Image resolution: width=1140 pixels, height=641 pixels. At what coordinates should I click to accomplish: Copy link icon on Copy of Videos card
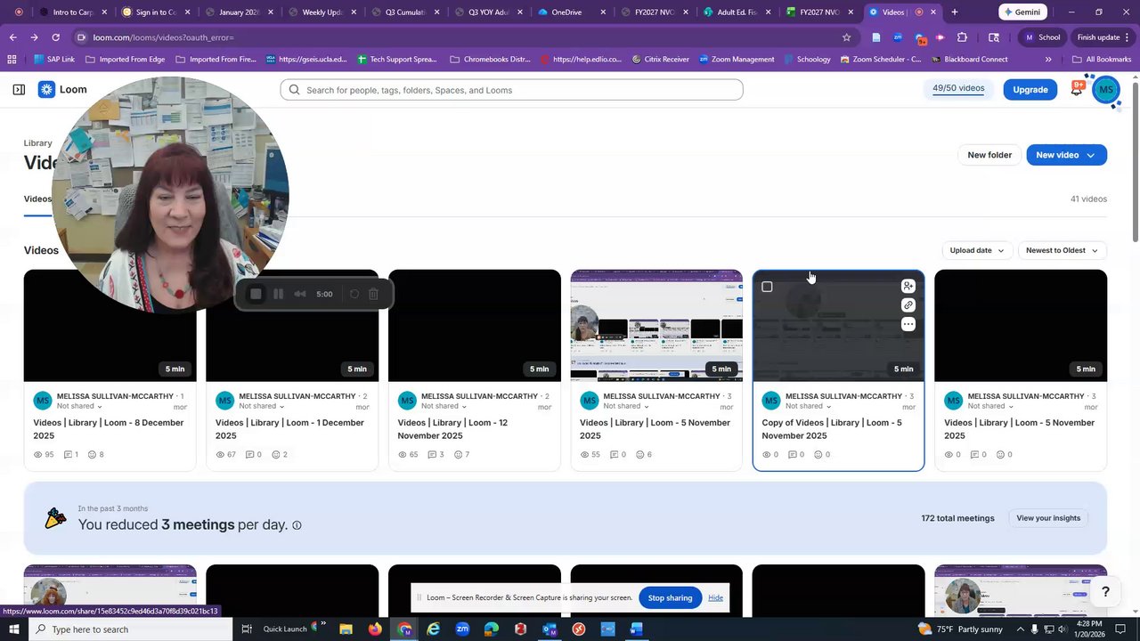point(908,305)
